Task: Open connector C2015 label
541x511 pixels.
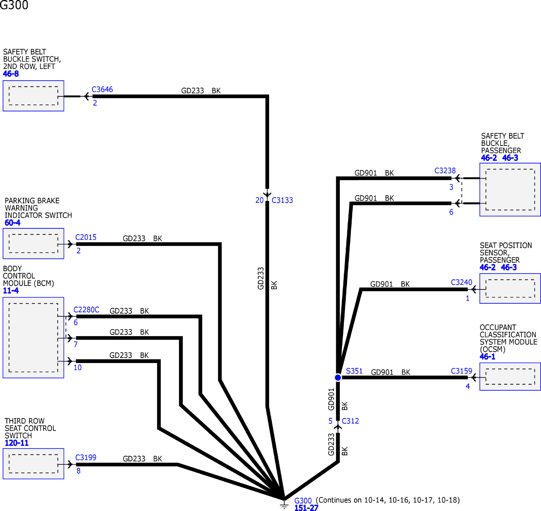Action: point(86,237)
